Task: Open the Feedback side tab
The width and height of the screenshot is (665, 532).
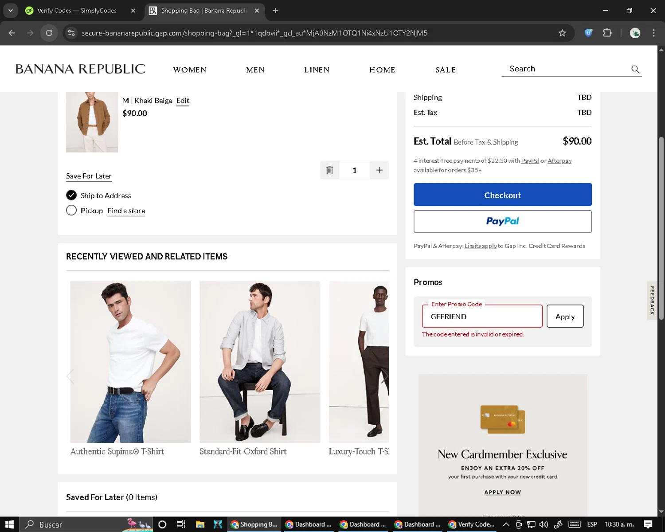Action: (x=652, y=301)
